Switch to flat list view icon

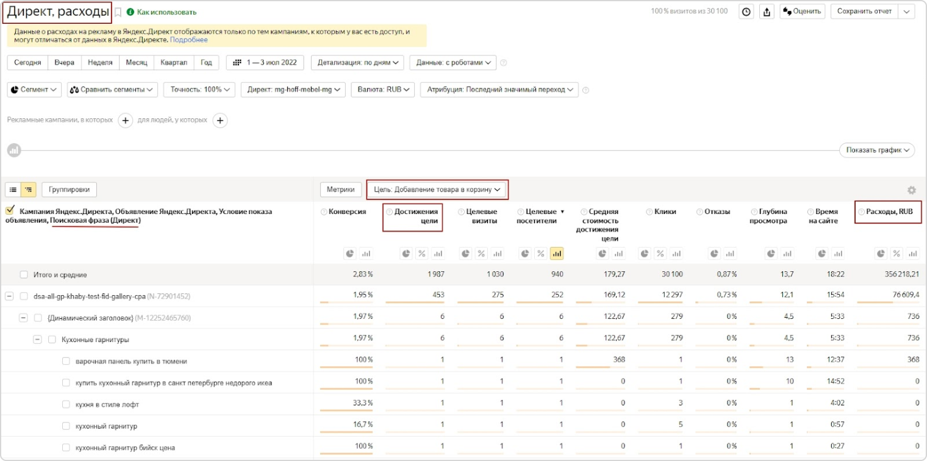[13, 190]
